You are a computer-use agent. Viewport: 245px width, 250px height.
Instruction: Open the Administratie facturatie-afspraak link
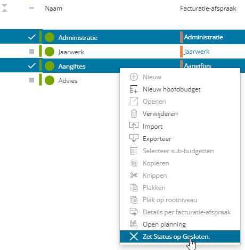point(203,37)
